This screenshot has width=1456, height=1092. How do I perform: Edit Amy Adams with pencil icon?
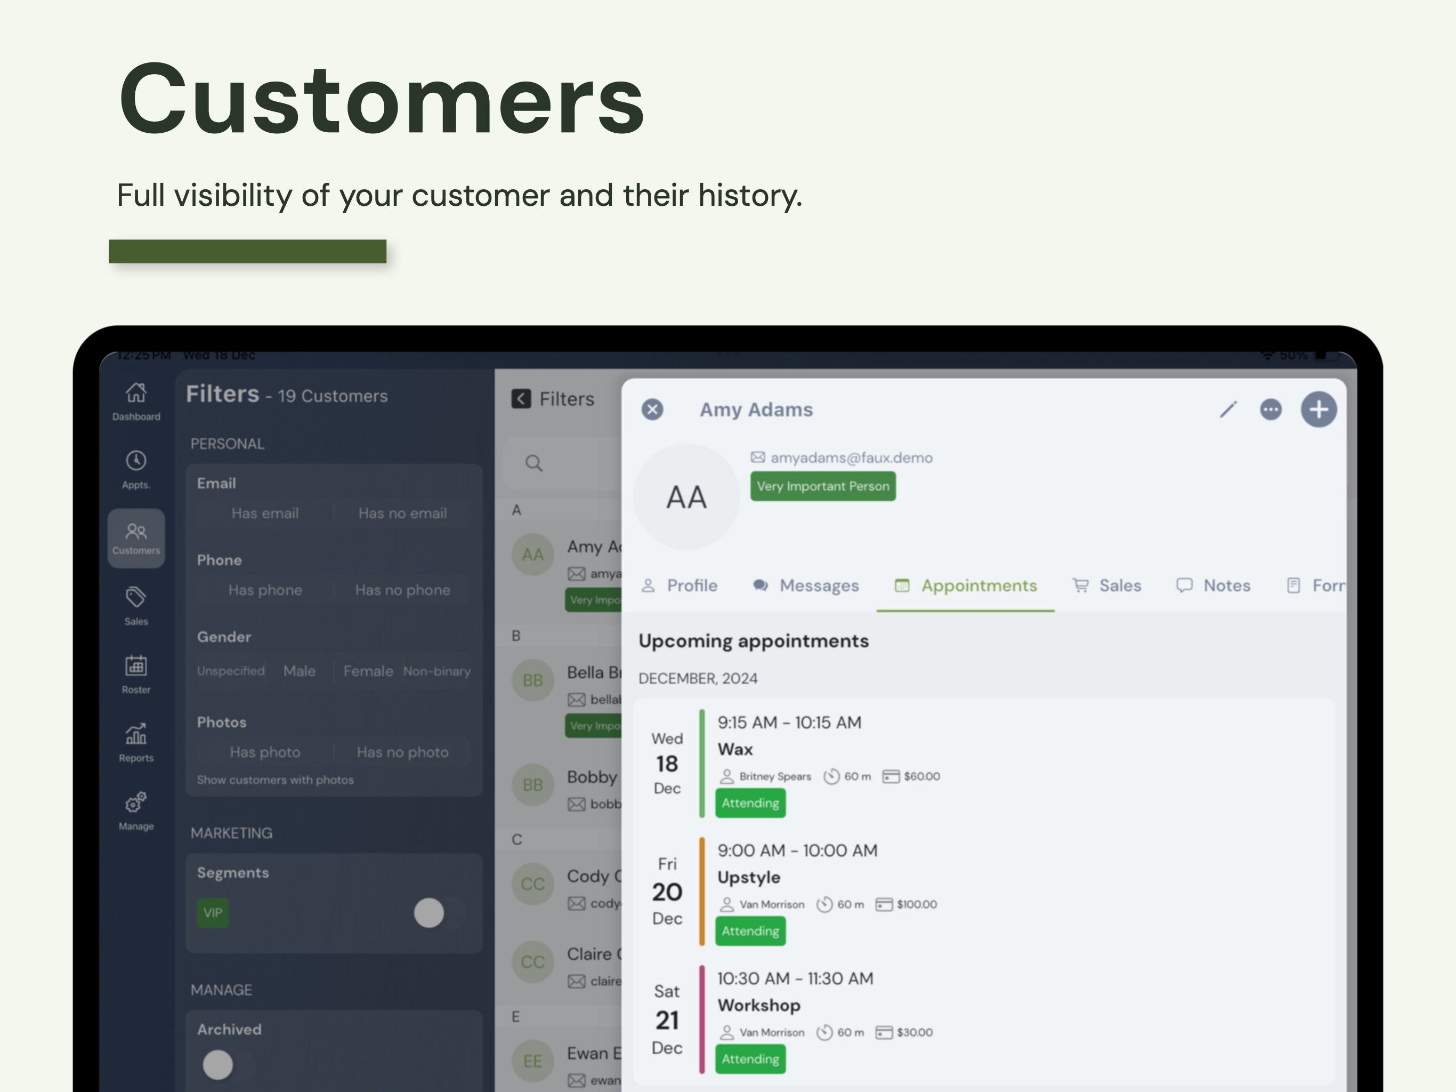pyautogui.click(x=1228, y=409)
